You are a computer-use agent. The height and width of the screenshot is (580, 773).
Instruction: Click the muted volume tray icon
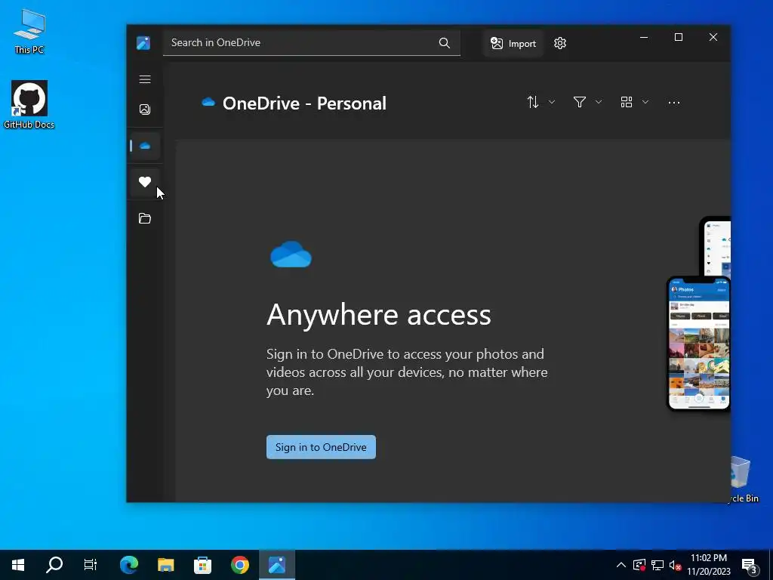click(x=675, y=565)
